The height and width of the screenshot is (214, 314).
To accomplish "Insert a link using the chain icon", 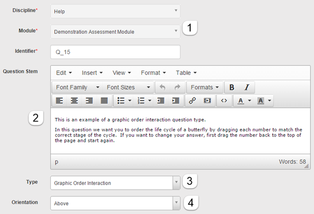I will pyautogui.click(x=192, y=100).
